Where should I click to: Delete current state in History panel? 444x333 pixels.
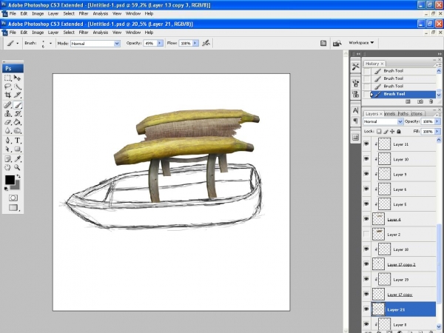tap(431, 101)
